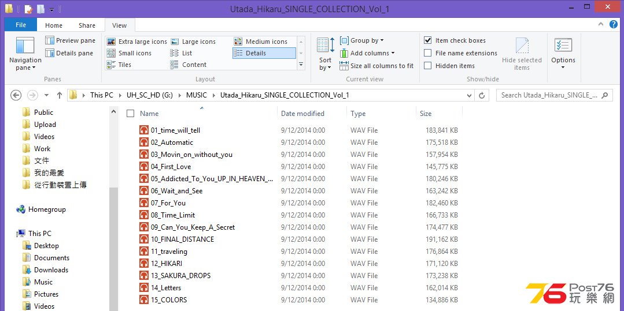Screen dimensions: 624x311
Task: Navigate to MUSIC breadcrumb
Action: click(197, 95)
